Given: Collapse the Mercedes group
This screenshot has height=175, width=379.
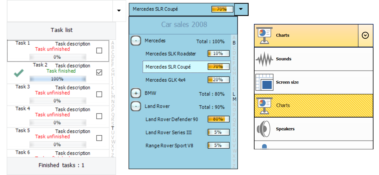Looking at the screenshot, I should (136, 41).
